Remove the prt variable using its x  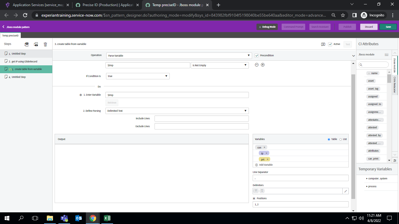tap(267, 159)
